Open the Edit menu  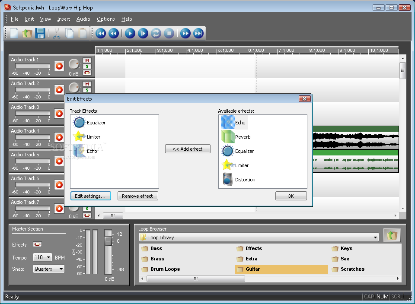(x=29, y=19)
